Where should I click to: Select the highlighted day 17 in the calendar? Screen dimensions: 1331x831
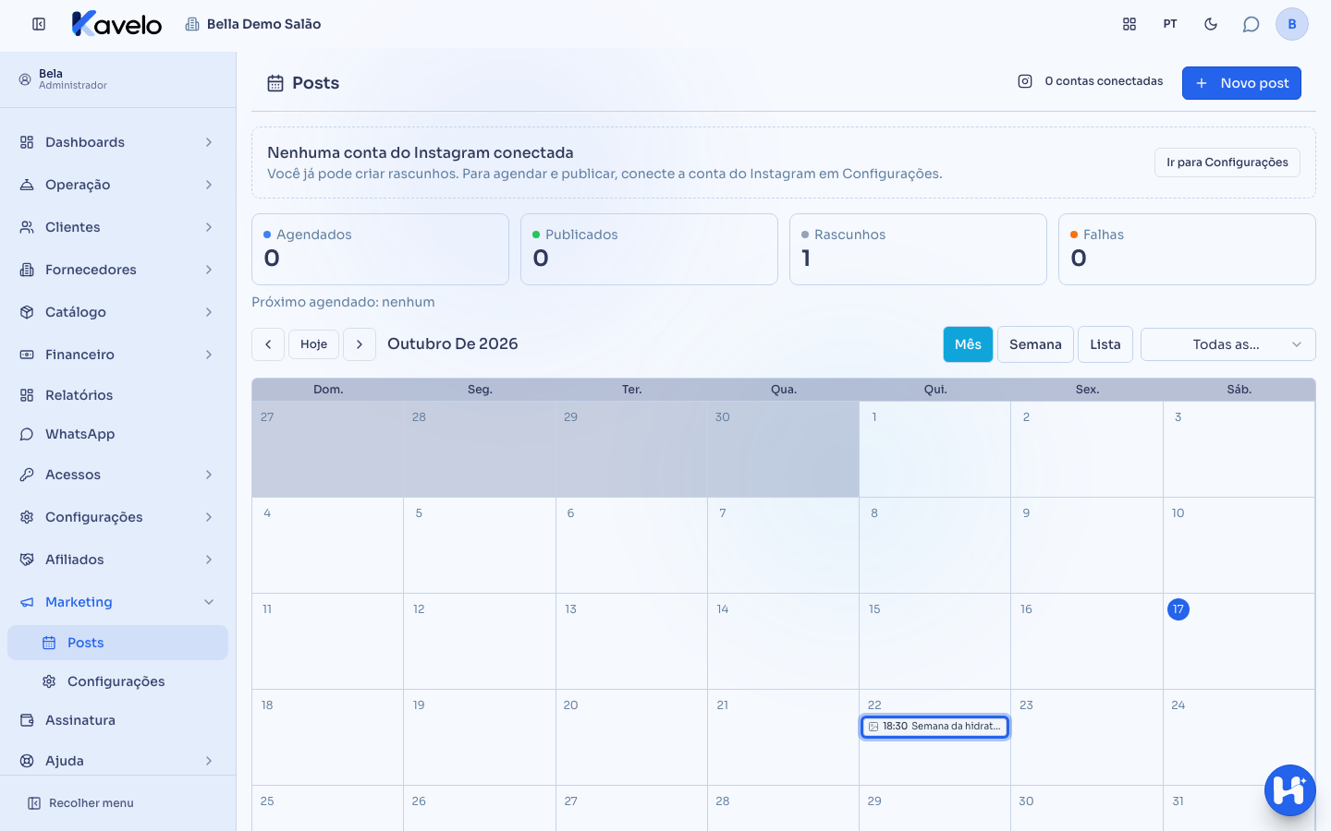click(x=1178, y=609)
